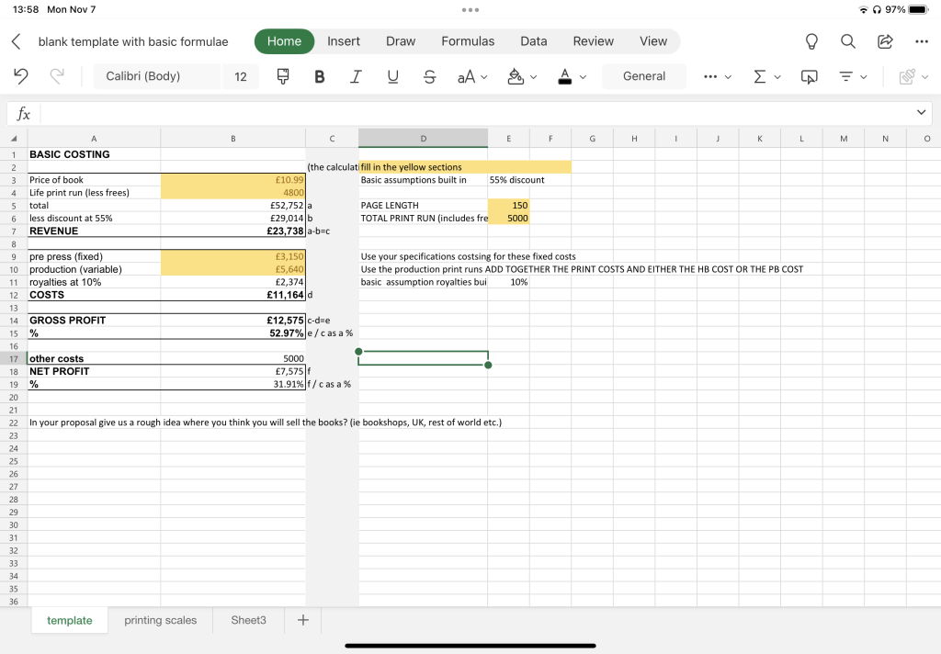Select the GROSS PROFIT label cell

point(95,320)
